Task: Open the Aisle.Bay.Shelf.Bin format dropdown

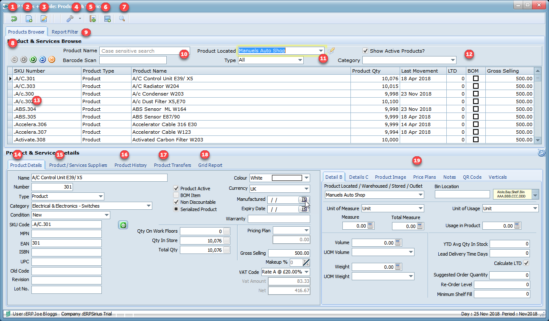Action: tap(535, 194)
